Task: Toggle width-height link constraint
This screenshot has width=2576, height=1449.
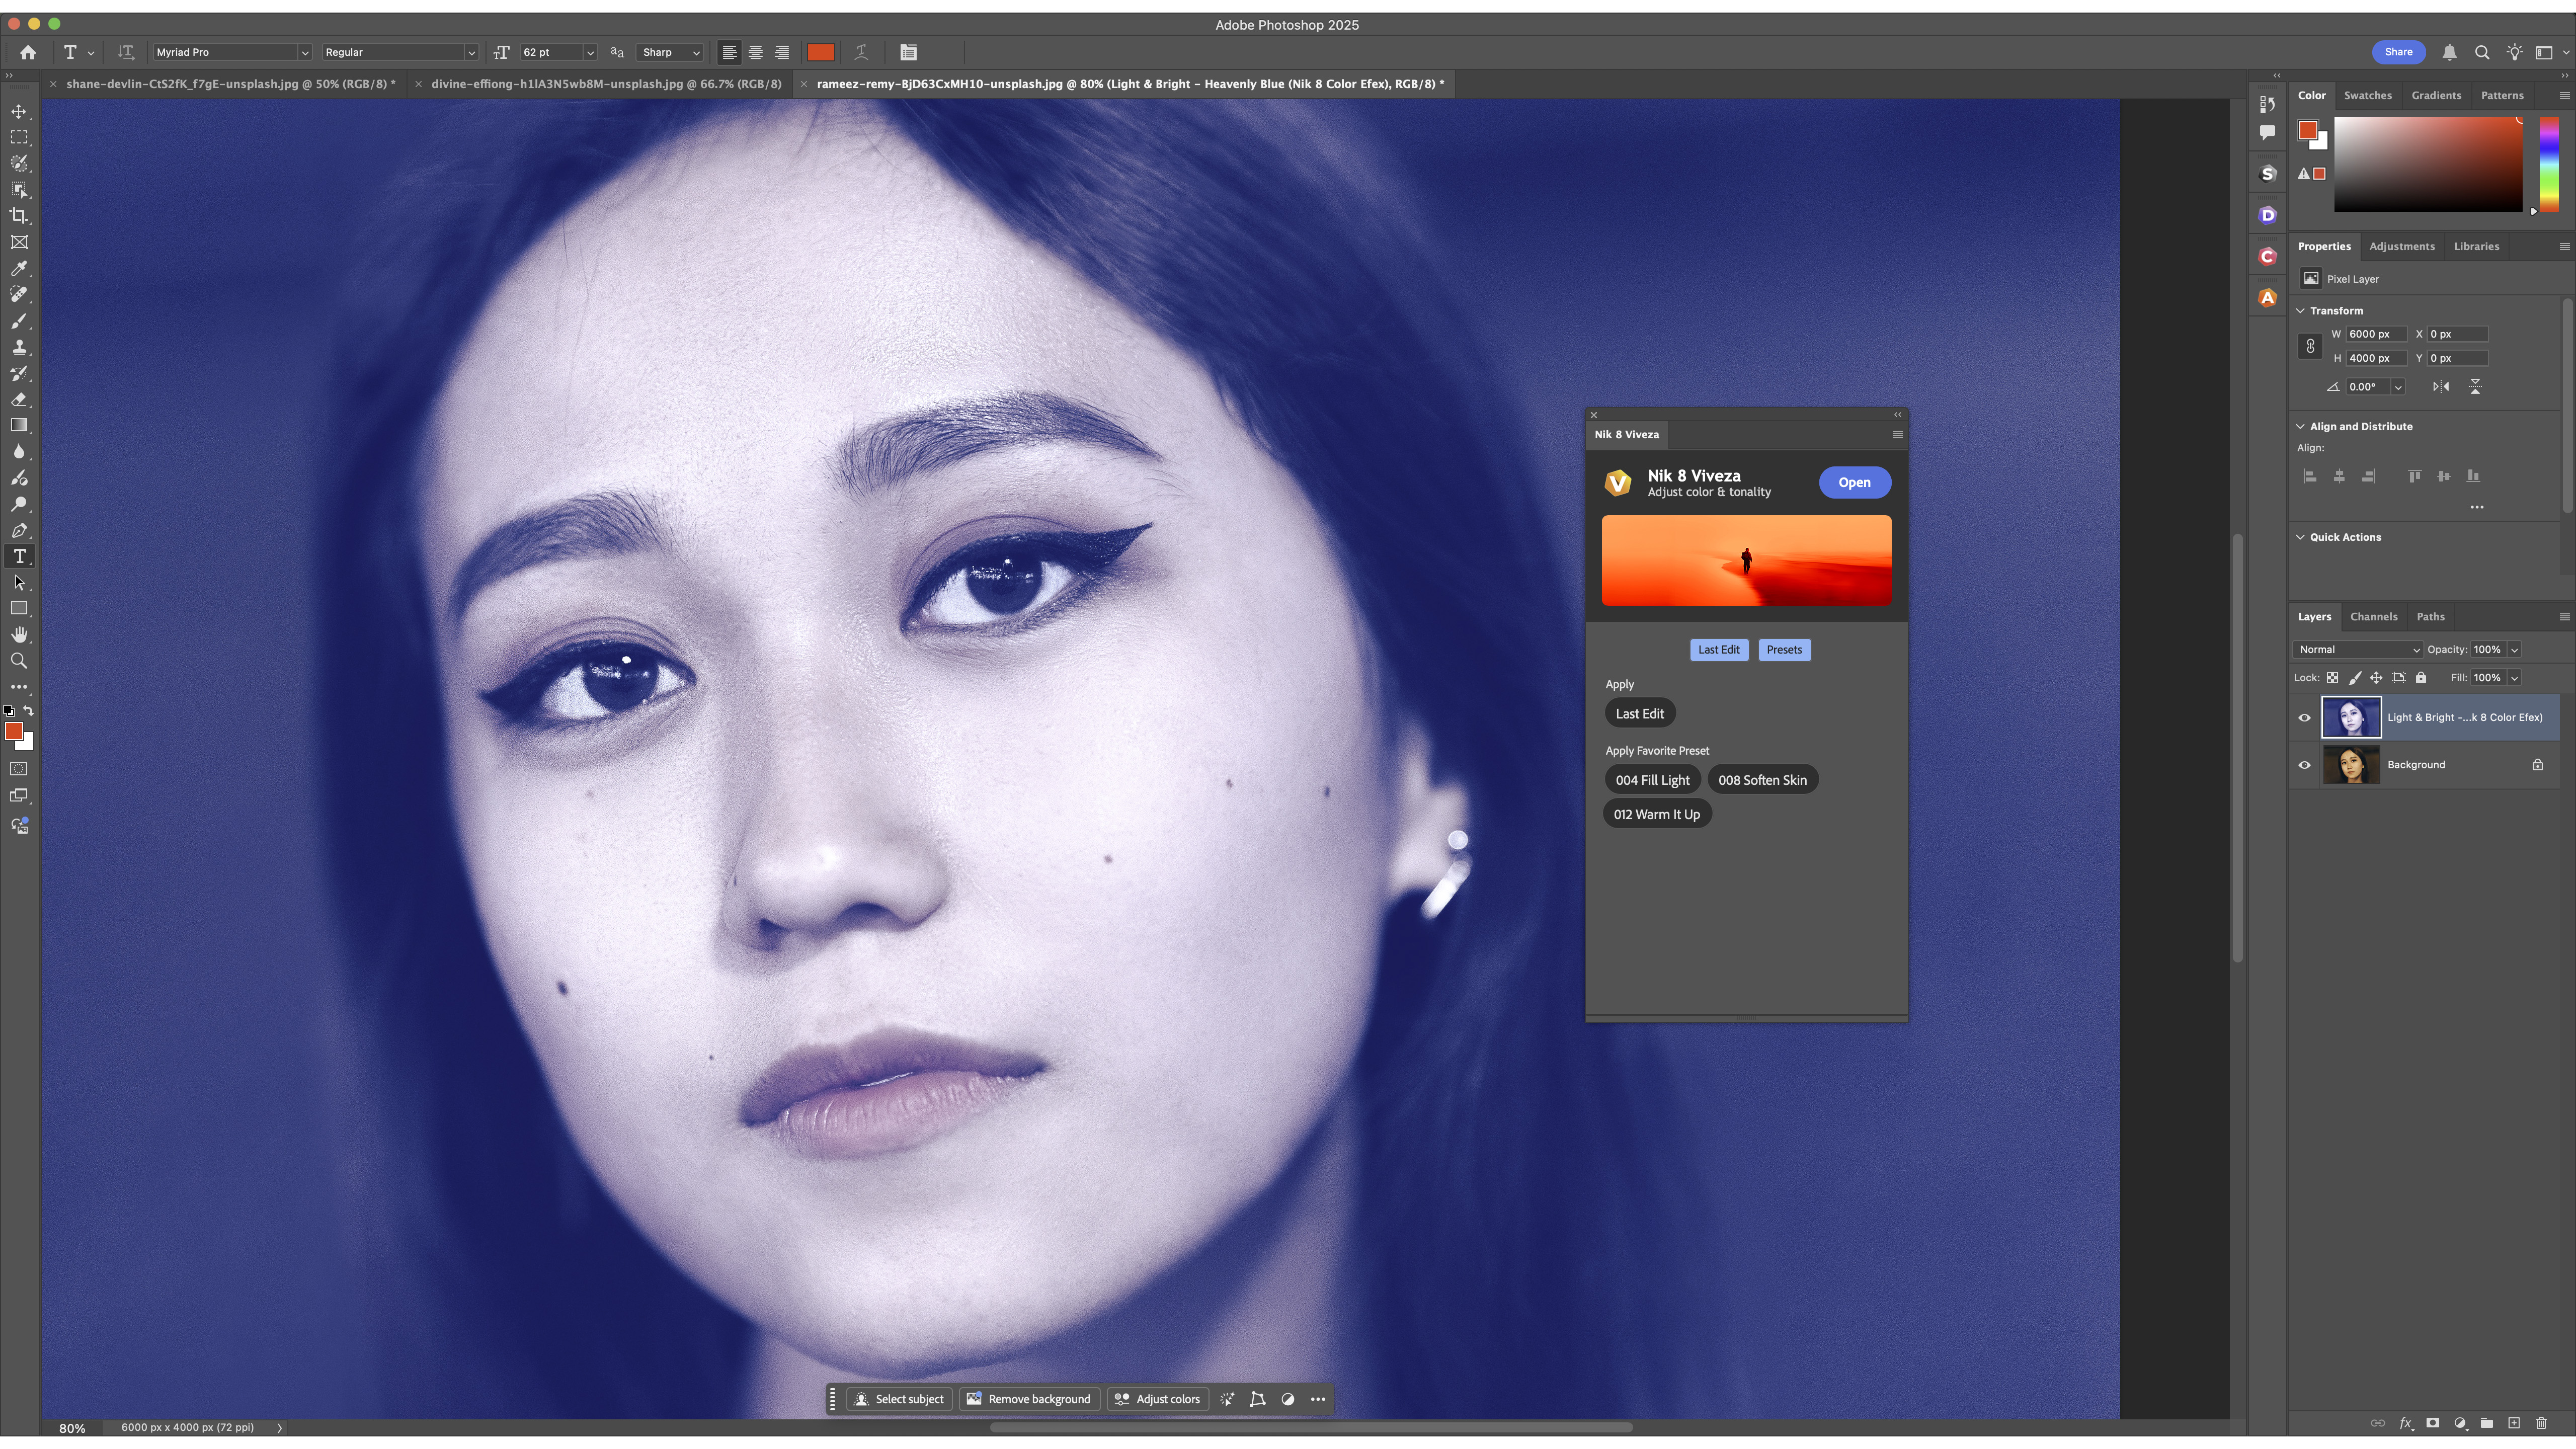Action: tap(2310, 346)
